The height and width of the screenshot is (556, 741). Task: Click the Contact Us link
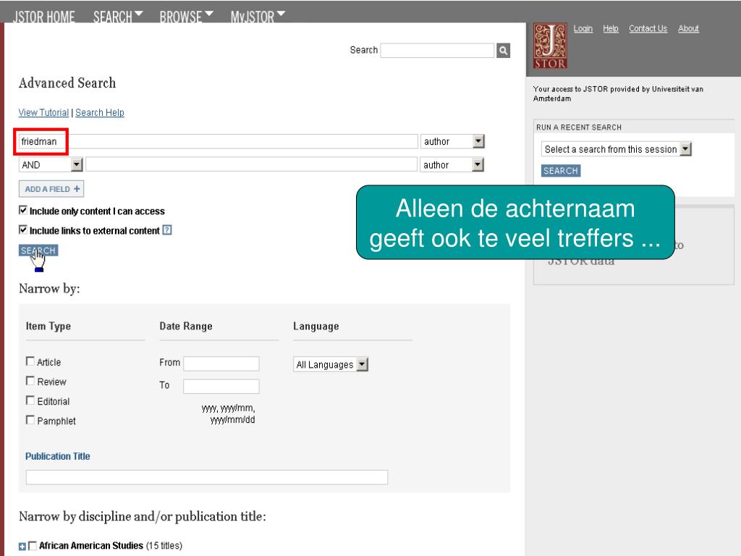(x=648, y=28)
